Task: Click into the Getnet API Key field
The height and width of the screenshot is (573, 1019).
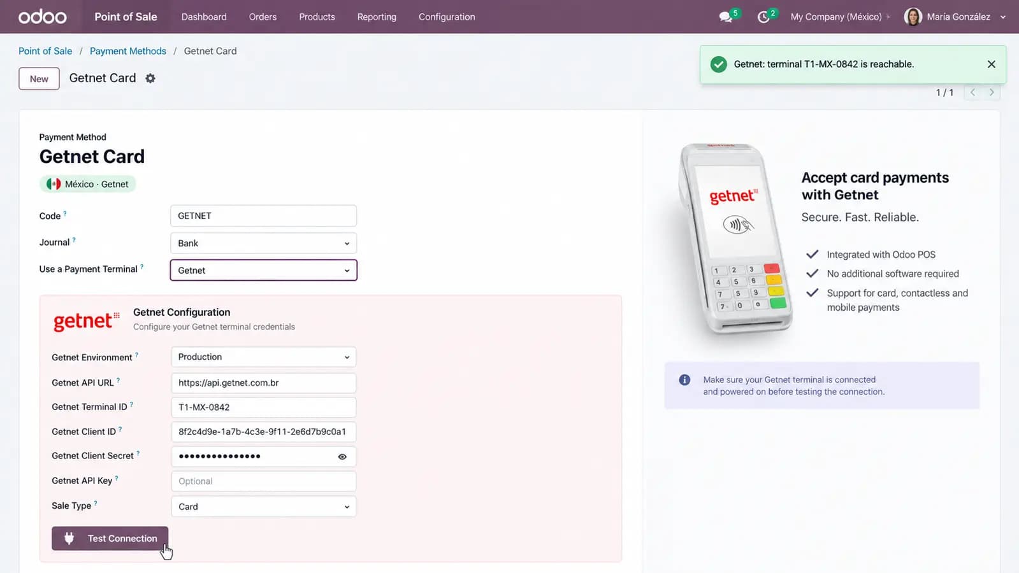Action: pyautogui.click(x=263, y=481)
